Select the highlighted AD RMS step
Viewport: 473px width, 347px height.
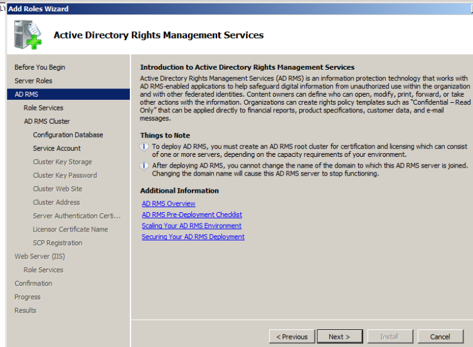[26, 94]
